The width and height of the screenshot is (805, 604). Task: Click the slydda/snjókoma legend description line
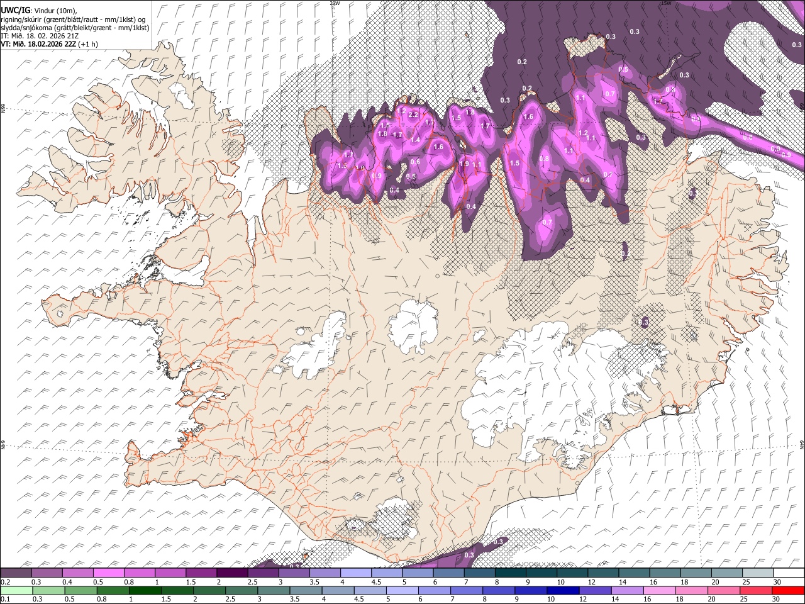pyautogui.click(x=75, y=28)
